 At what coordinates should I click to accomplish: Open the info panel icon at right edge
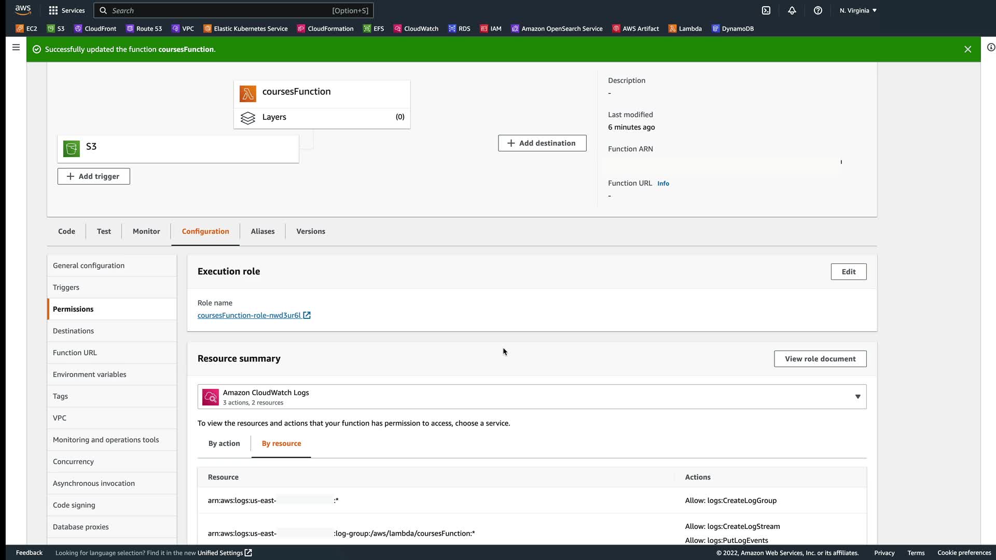[991, 48]
